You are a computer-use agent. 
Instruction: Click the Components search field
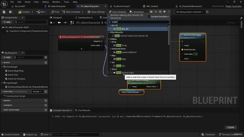pos(30,22)
